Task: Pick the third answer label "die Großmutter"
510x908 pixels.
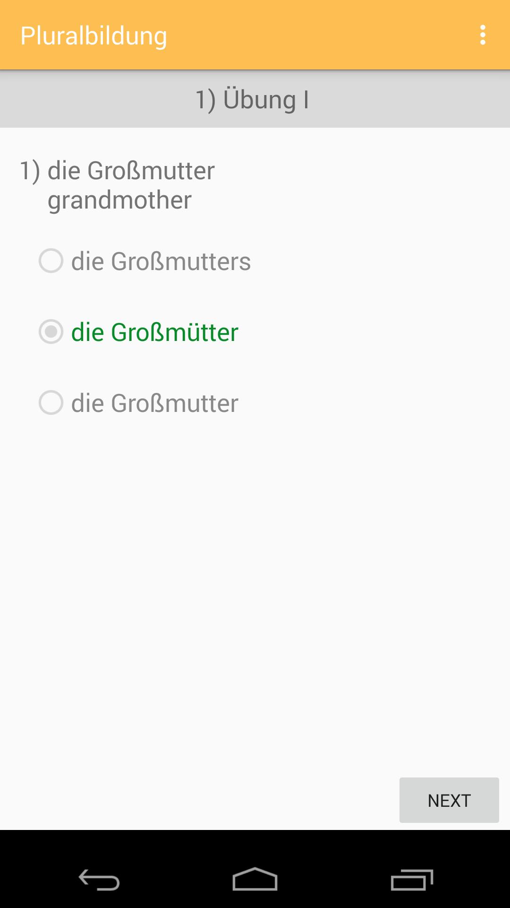Action: coord(154,403)
